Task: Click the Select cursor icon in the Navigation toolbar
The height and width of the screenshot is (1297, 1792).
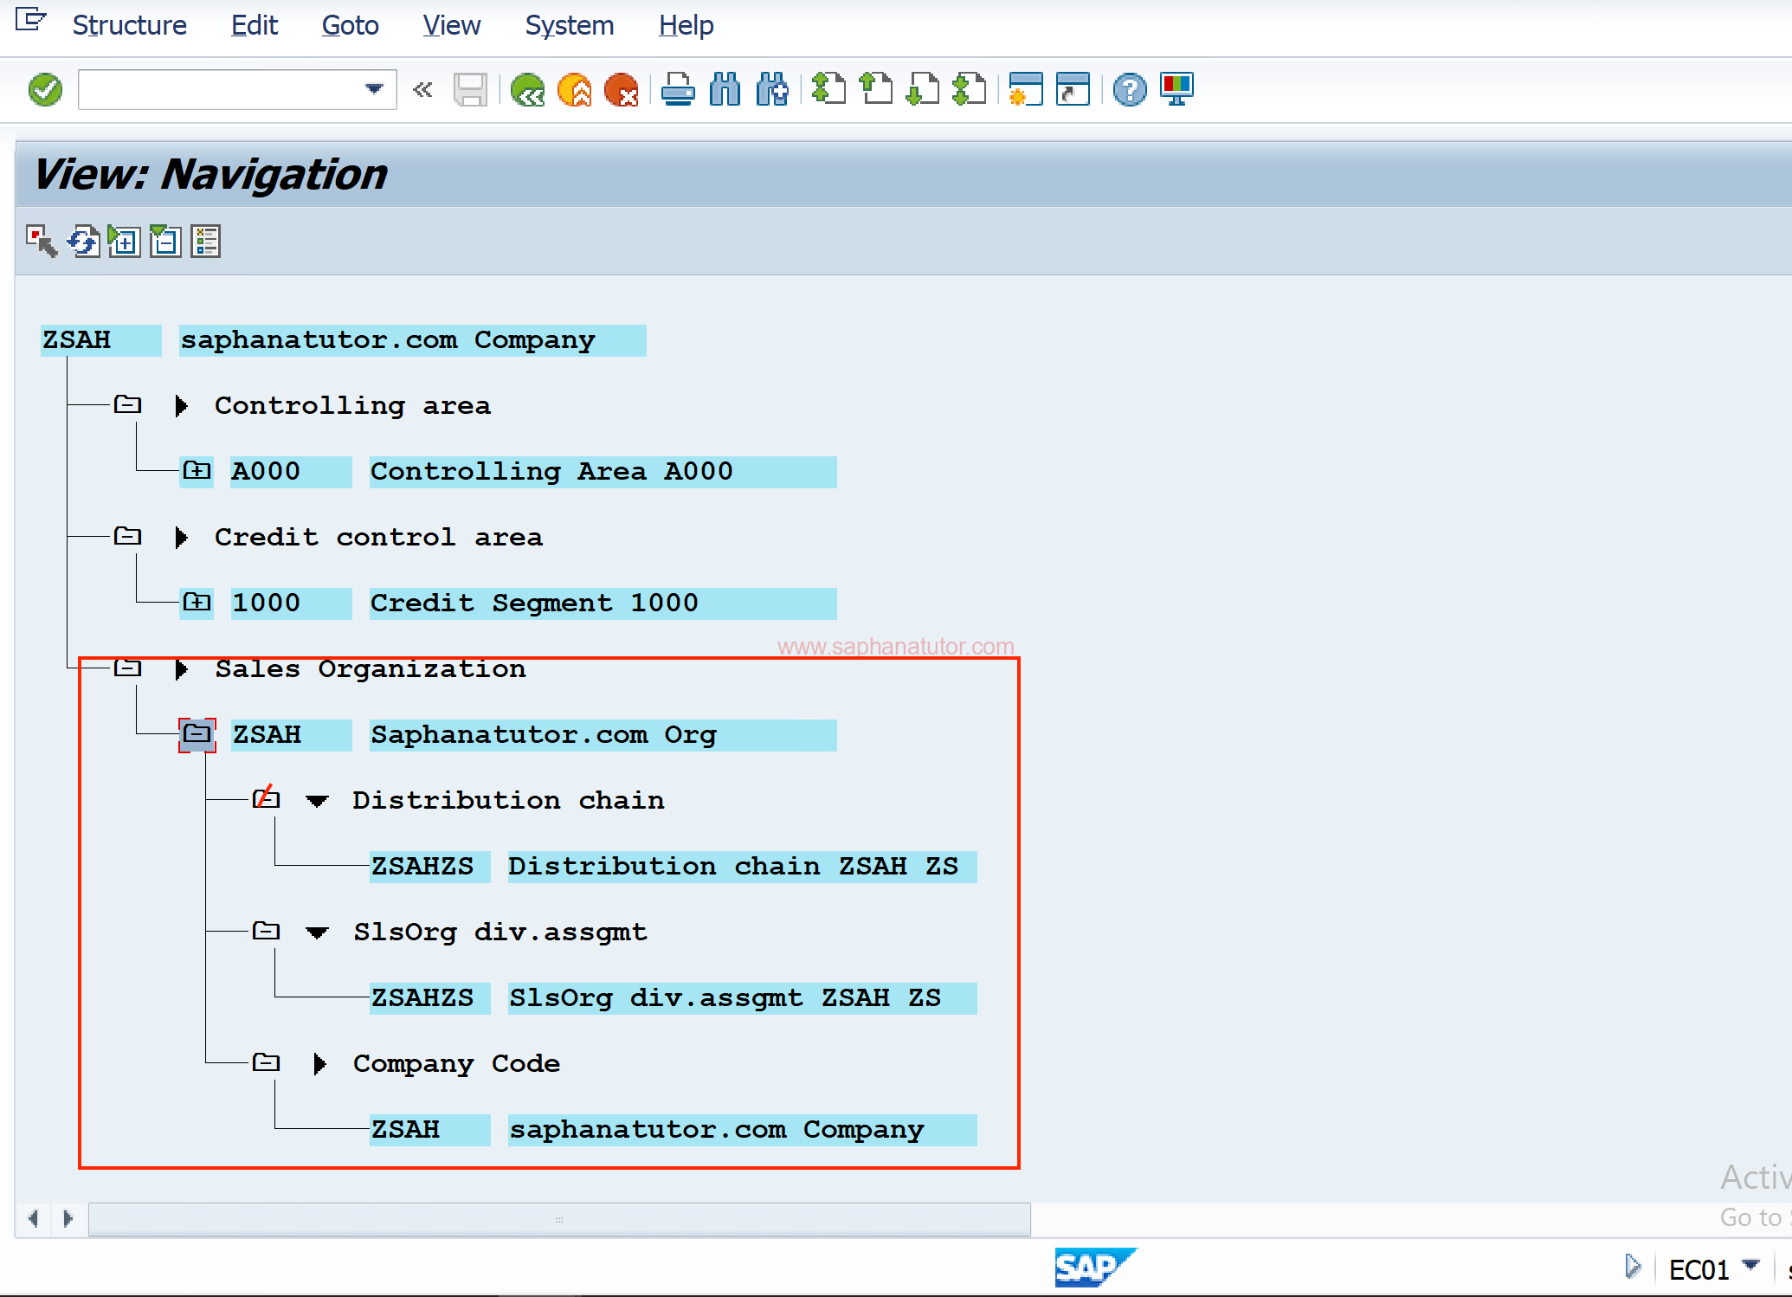Action: pyautogui.click(x=41, y=242)
